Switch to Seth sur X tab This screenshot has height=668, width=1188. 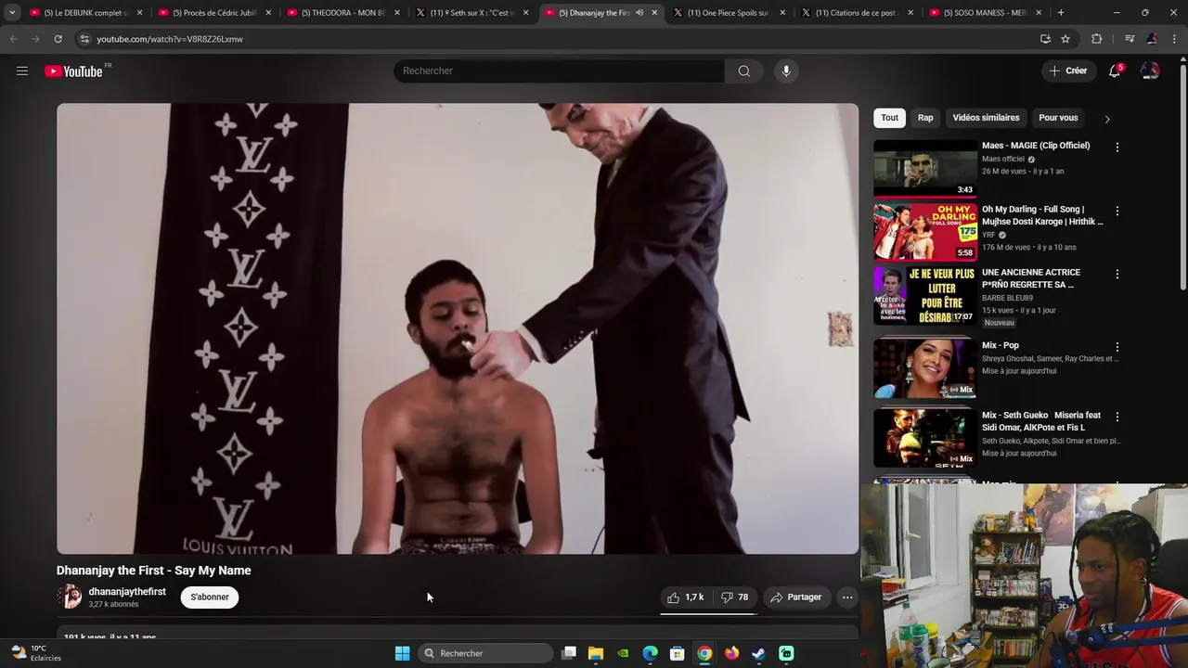471,13
